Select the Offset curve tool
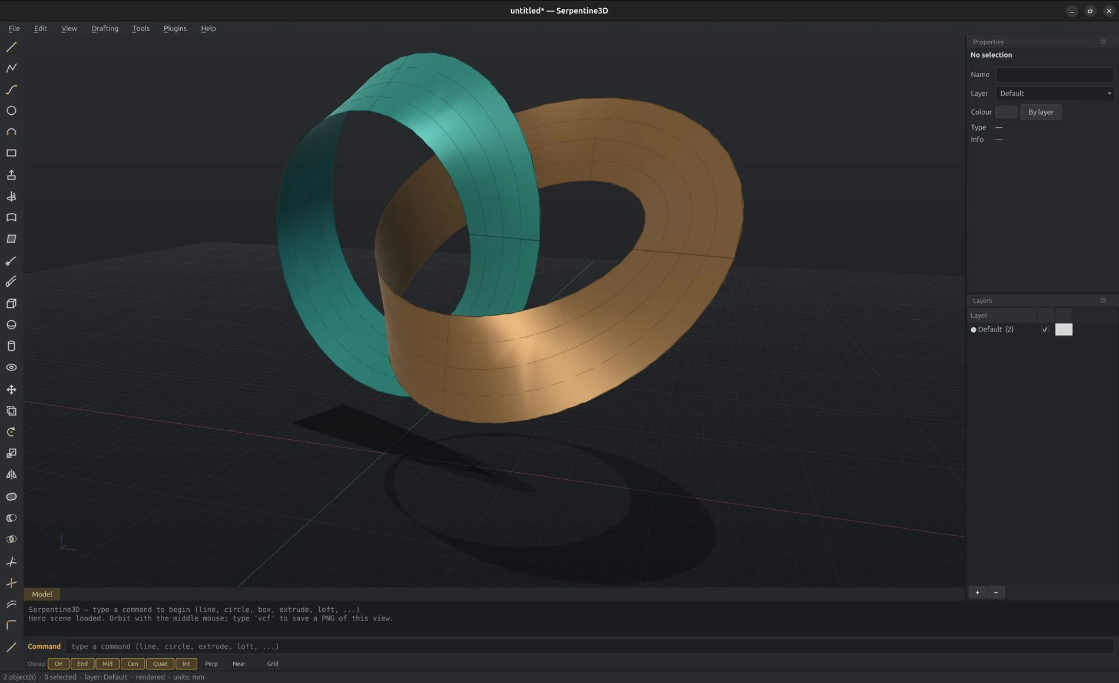 point(11,604)
